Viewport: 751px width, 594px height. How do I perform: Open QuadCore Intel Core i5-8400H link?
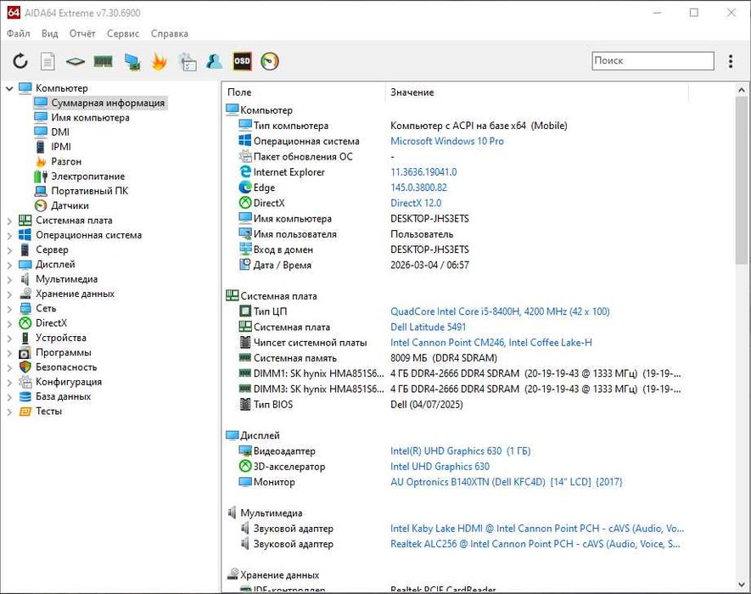click(x=500, y=311)
